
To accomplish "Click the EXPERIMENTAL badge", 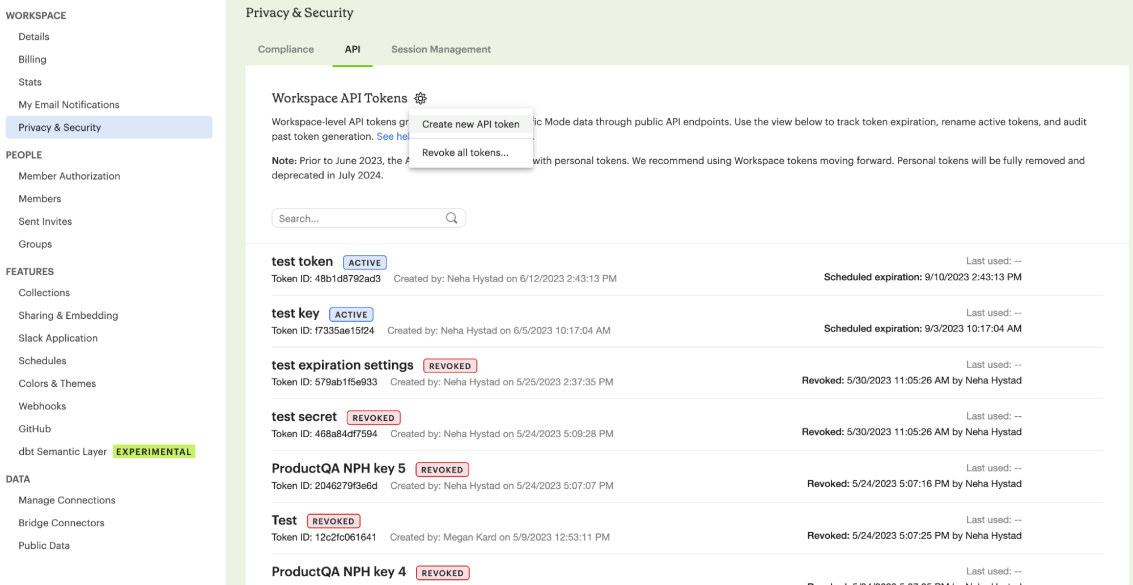I will tap(154, 451).
